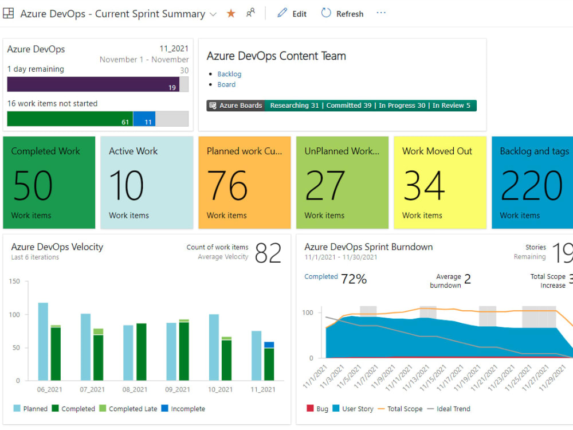Open the Backlog and tags 220 tile

click(x=532, y=182)
